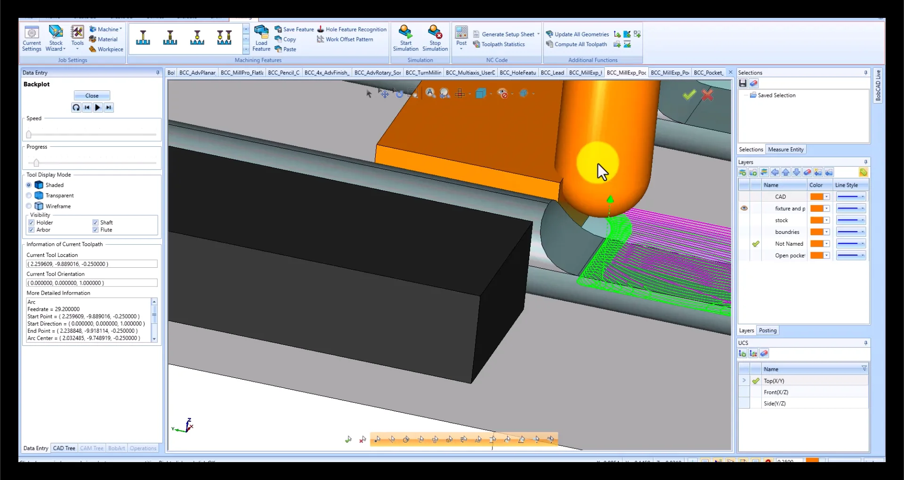904x480 pixels.
Task: Open line style dropdown for stock layer
Action: click(x=862, y=220)
